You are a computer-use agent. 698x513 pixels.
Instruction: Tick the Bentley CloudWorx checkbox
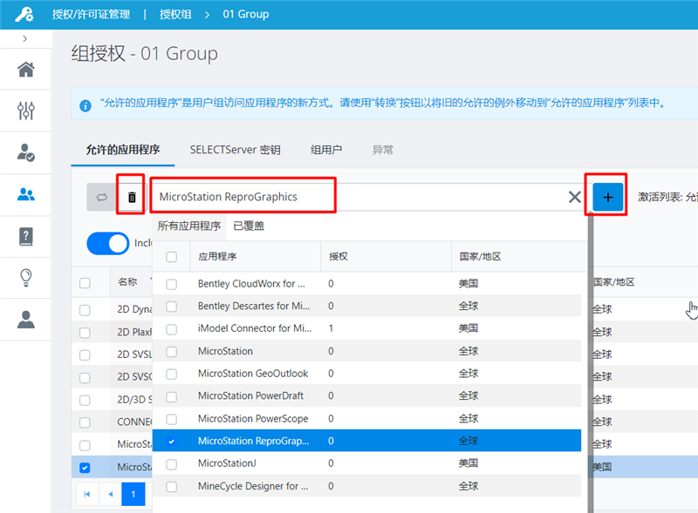(x=172, y=284)
